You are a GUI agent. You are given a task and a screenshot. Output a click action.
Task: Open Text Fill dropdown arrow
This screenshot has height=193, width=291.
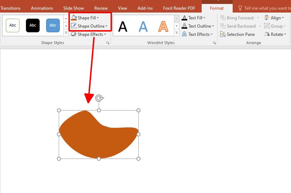click(x=204, y=18)
